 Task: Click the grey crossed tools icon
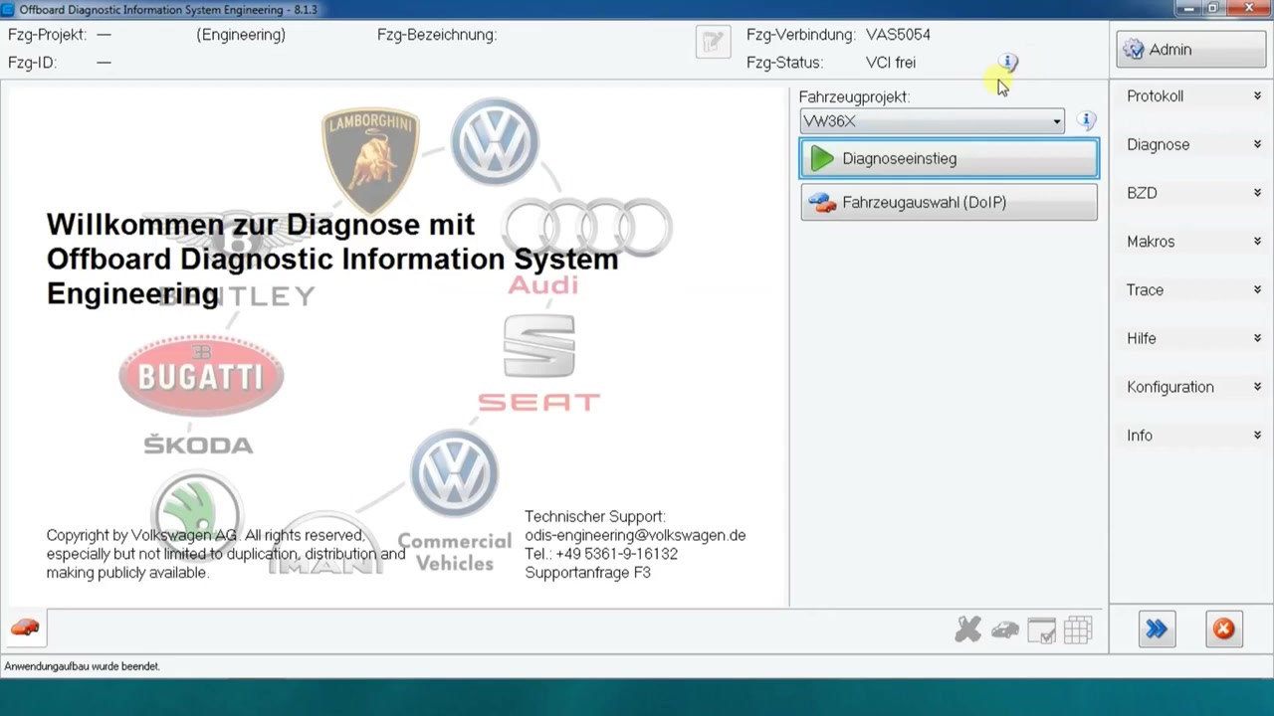[x=967, y=629]
